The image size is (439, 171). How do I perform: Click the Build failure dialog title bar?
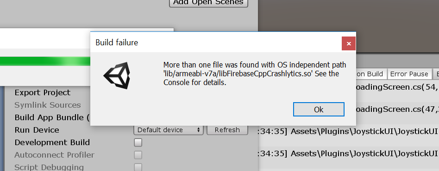[x=216, y=43]
